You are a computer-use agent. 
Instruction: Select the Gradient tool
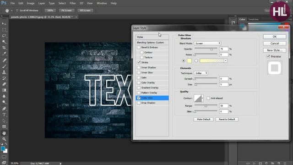[4, 90]
